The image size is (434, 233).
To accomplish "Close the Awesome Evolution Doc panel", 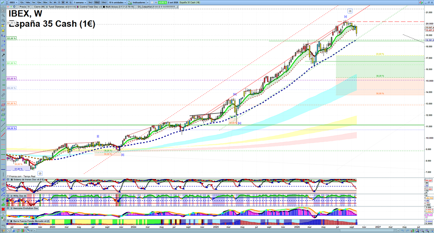I will click(8, 208).
